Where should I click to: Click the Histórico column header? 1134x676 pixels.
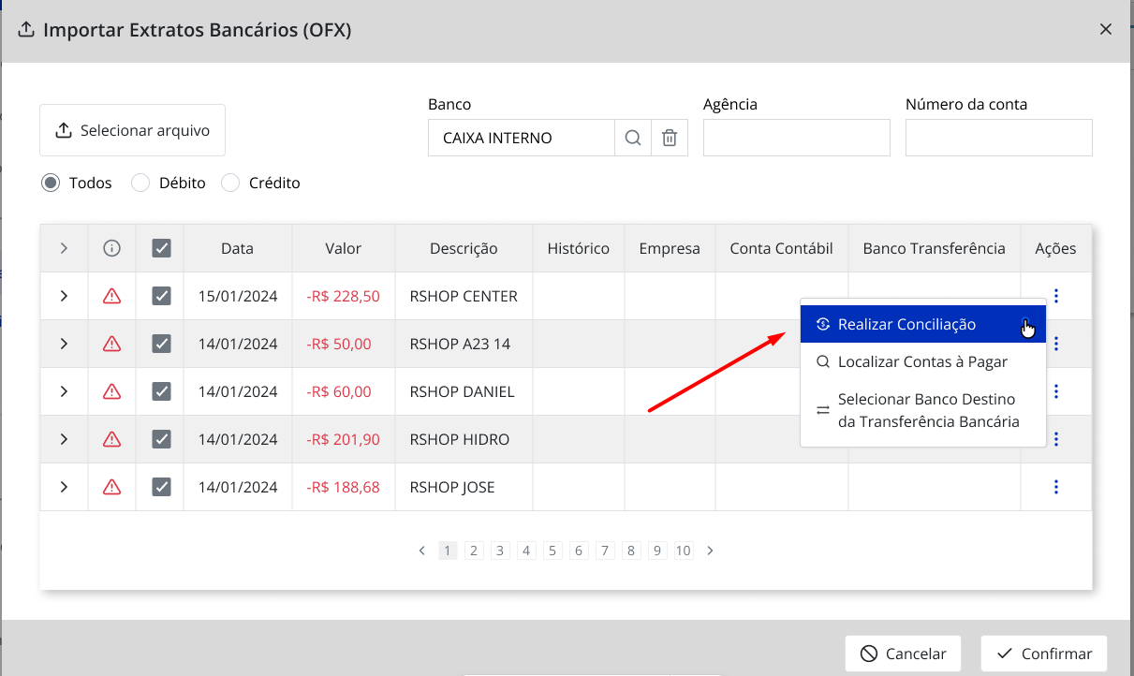point(579,248)
